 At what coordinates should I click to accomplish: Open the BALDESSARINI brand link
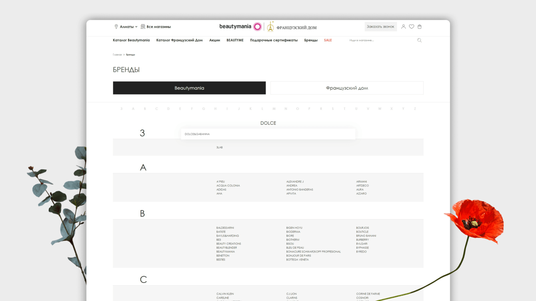point(225,228)
